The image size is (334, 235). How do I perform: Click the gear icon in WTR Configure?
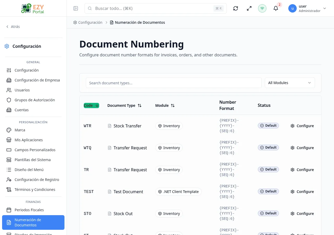pyautogui.click(x=293, y=126)
